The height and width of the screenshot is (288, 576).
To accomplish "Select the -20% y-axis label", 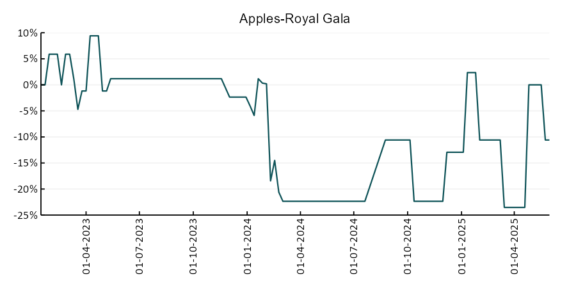I will click(x=26, y=189).
